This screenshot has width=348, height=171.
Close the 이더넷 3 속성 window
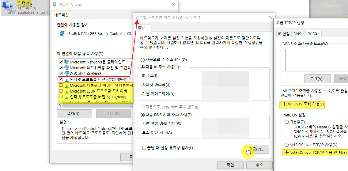click(x=174, y=5)
